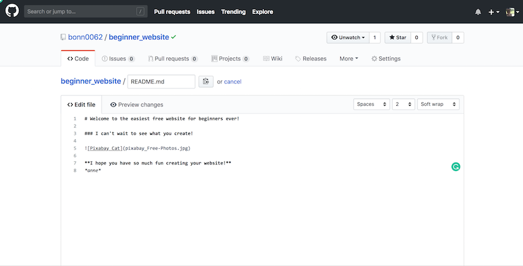Open the user avatar menu
Image resolution: width=523 pixels, height=266 pixels.
pyautogui.click(x=511, y=12)
